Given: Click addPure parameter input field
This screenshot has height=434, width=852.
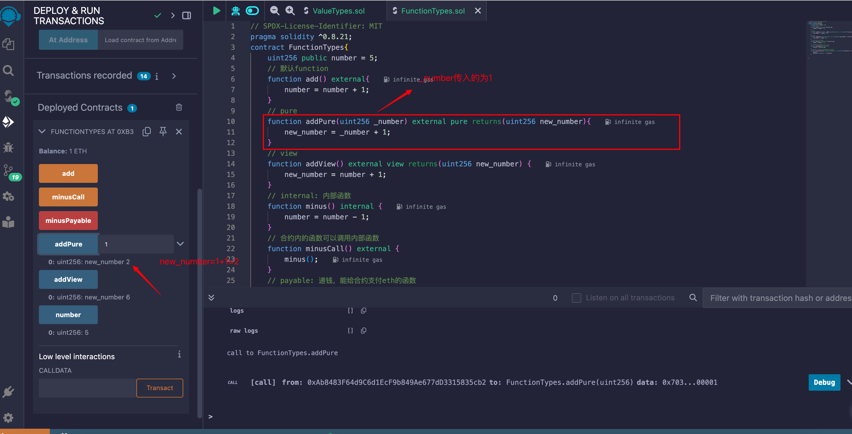Looking at the screenshot, I should tap(136, 244).
